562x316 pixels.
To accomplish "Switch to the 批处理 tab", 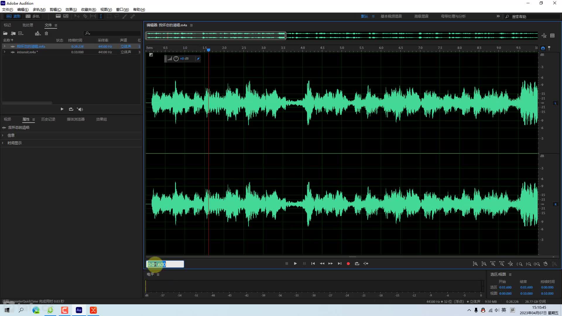I will 28,25.
